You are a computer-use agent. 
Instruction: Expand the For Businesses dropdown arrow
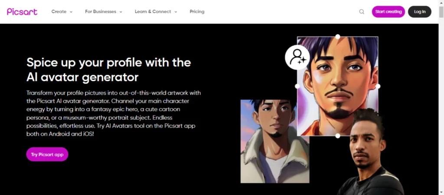pos(121,12)
